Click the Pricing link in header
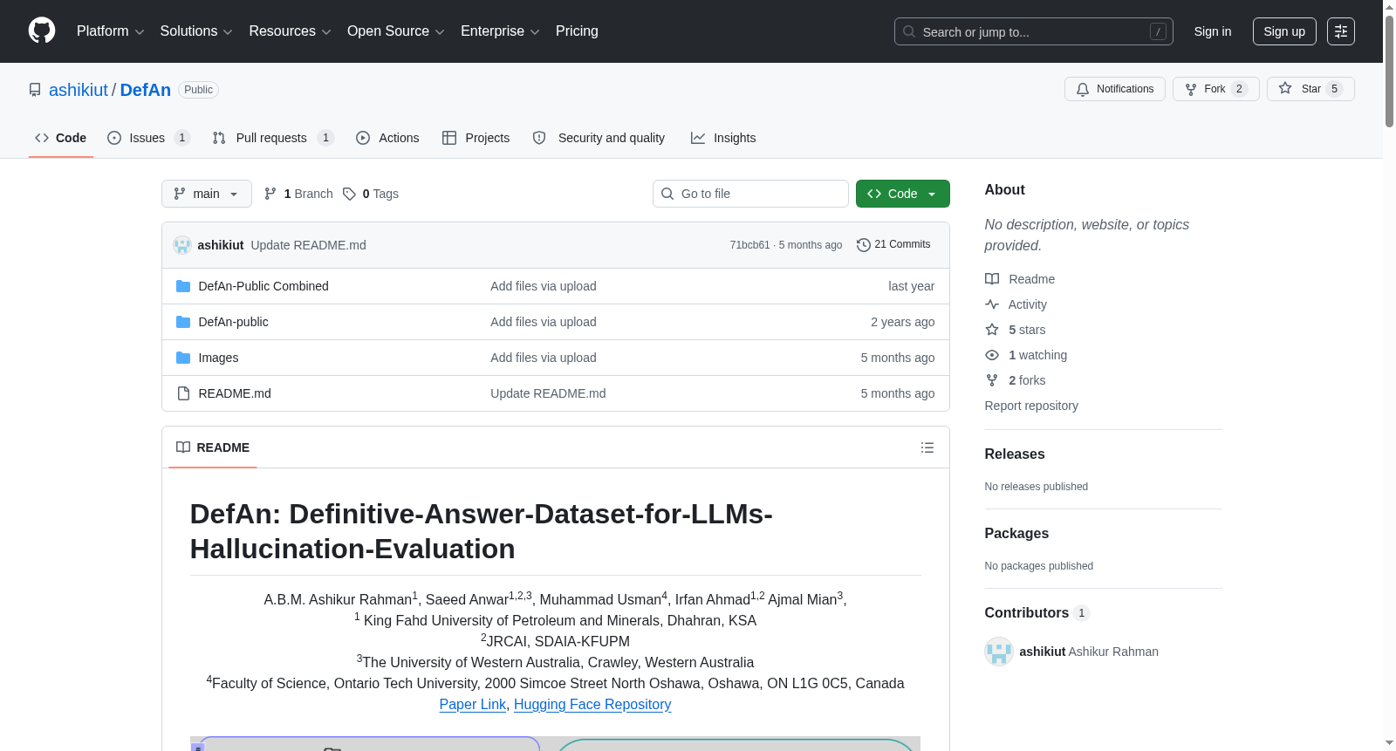 coord(577,31)
